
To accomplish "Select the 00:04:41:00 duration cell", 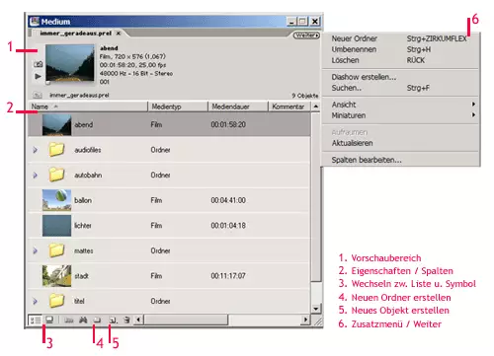I will (x=228, y=200).
